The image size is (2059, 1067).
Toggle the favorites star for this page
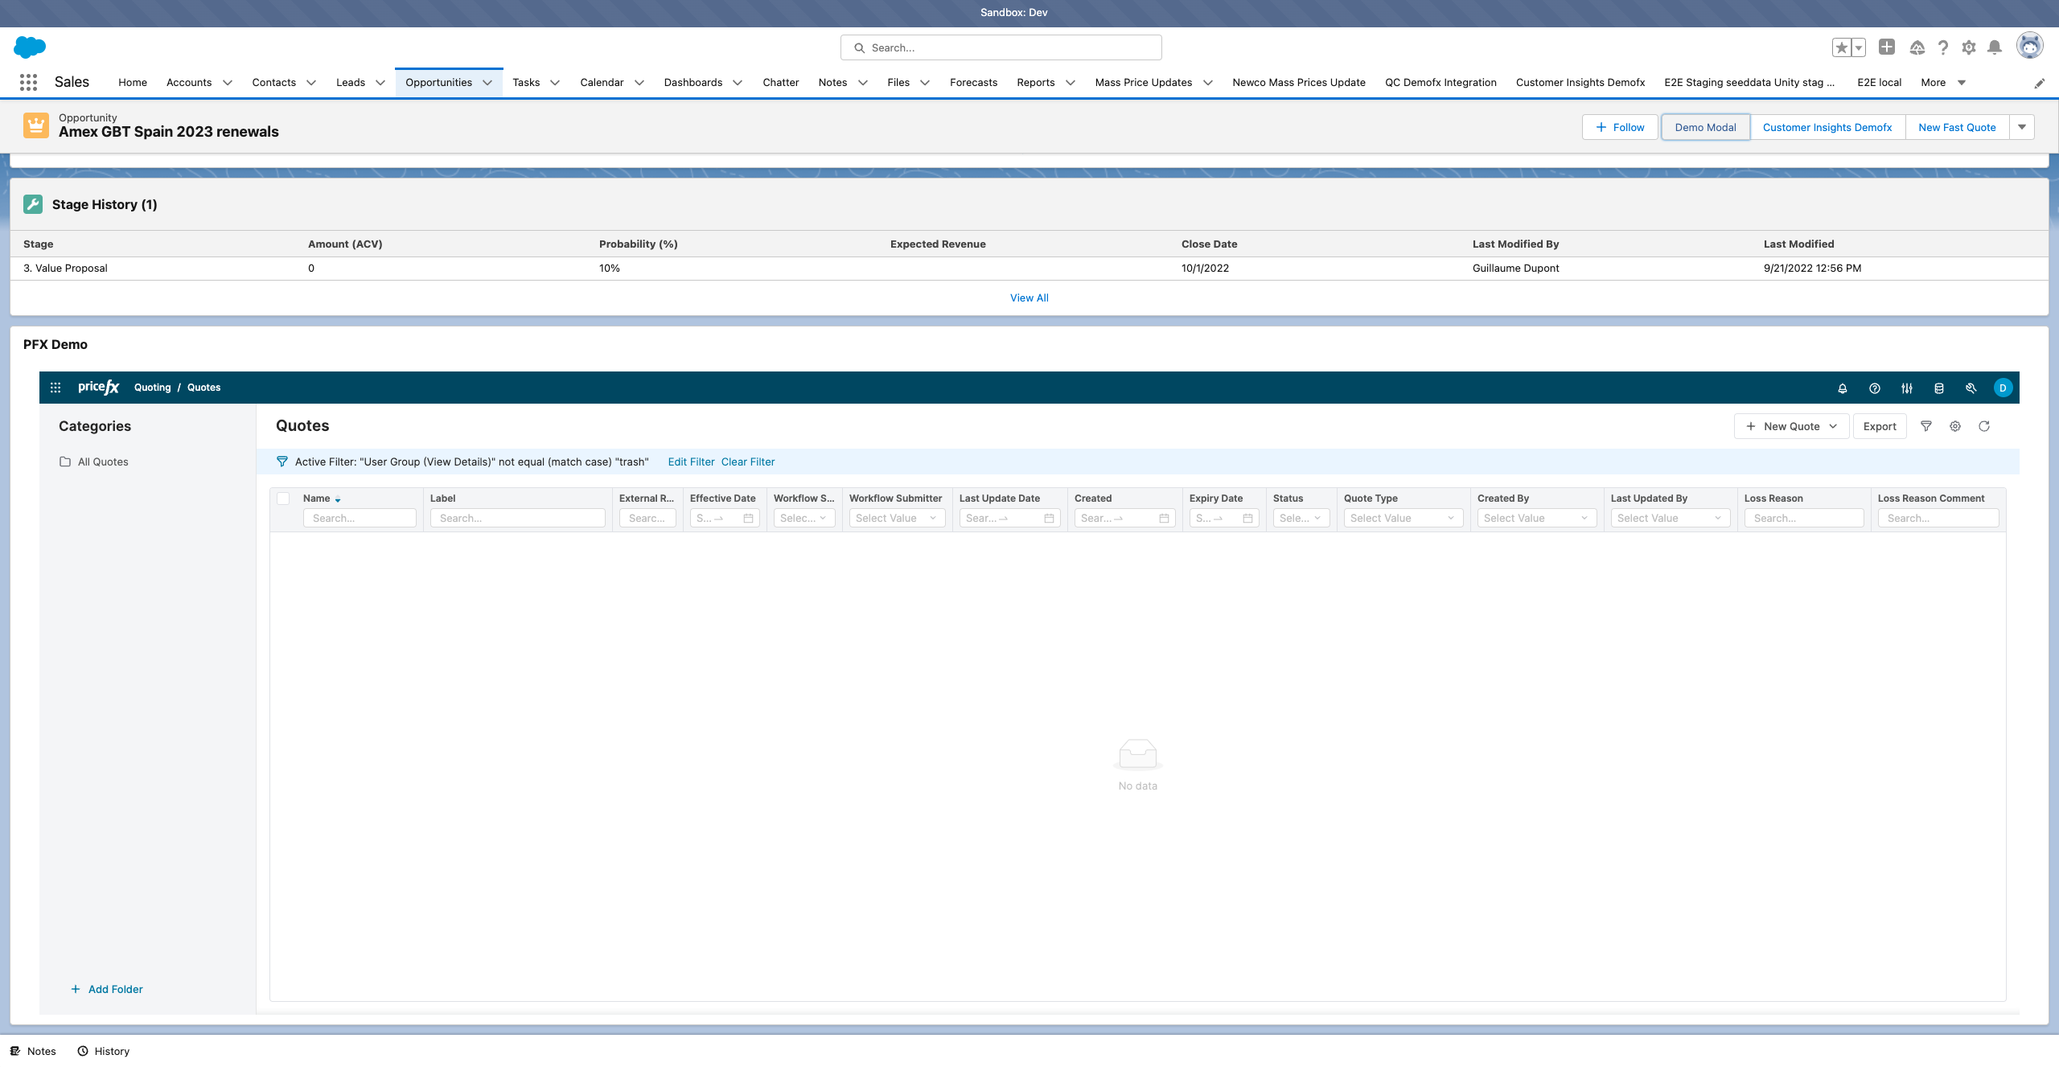pos(1843,47)
